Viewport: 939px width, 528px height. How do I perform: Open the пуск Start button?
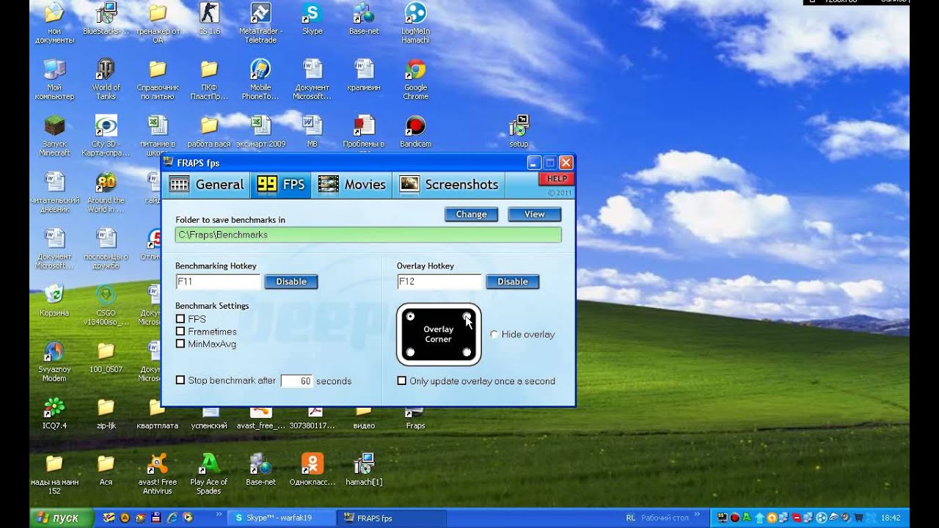pyautogui.click(x=62, y=518)
